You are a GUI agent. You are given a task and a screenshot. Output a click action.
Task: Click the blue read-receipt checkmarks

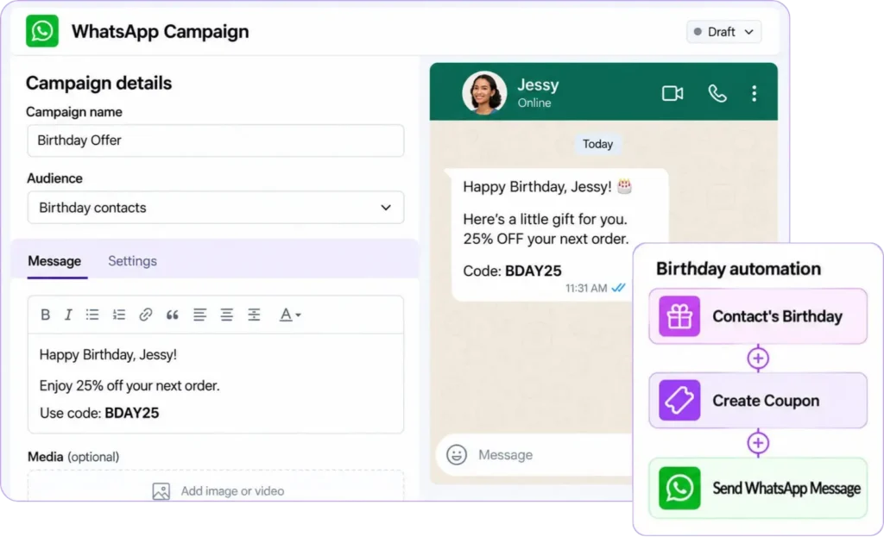tap(618, 288)
